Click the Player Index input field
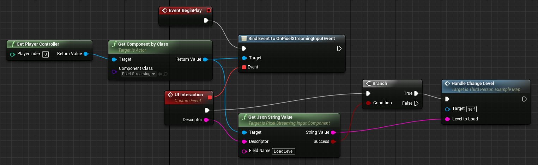The width and height of the screenshot is (538, 165). (x=45, y=54)
